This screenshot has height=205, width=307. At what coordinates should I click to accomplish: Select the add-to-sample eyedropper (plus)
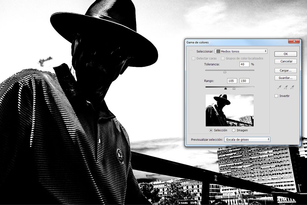tap(286, 87)
